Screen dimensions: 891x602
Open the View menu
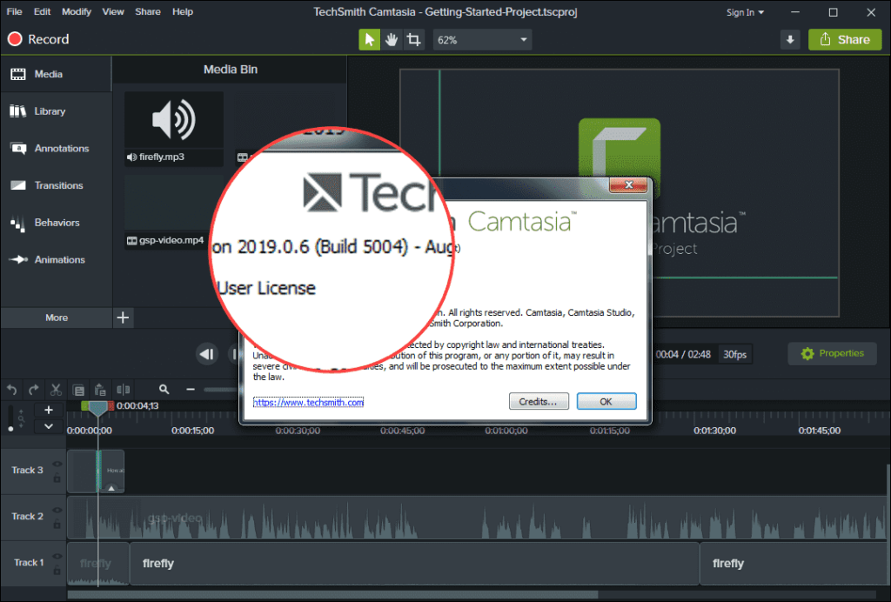coord(113,11)
